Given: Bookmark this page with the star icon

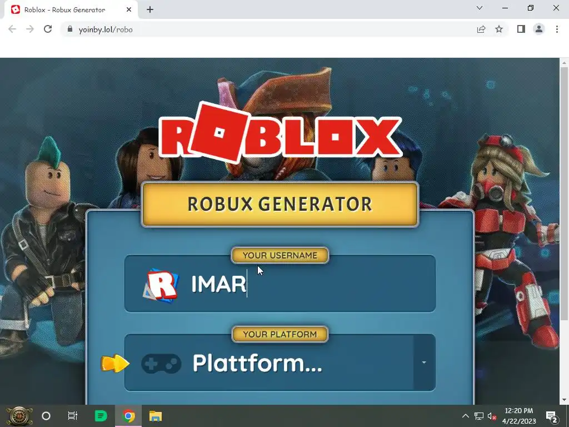Looking at the screenshot, I should pos(499,29).
